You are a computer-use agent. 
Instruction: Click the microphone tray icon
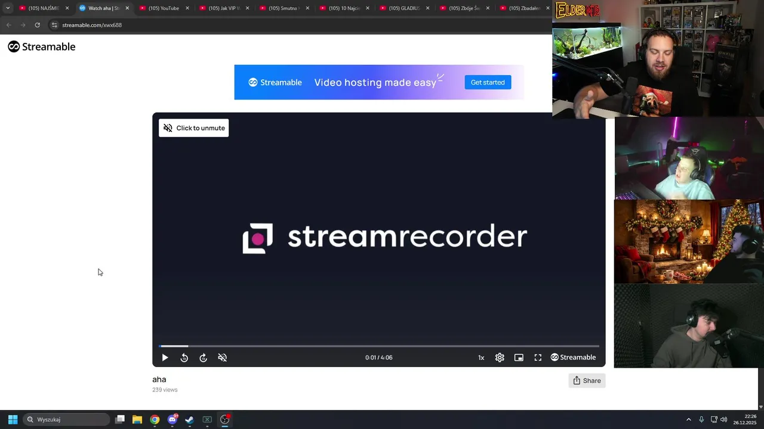pyautogui.click(x=701, y=419)
